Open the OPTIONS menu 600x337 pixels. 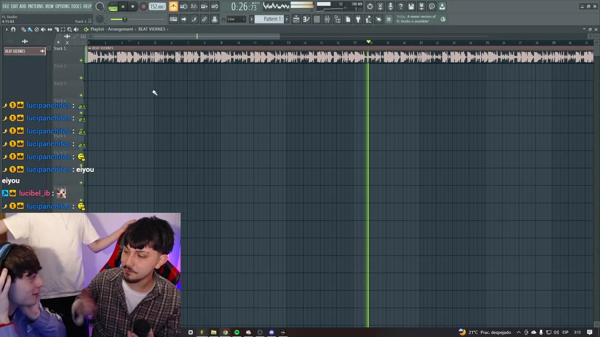tap(62, 7)
